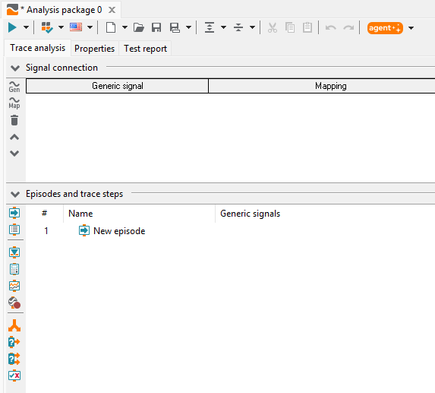Click the trash delete icon in Signal connection
Image resolution: width=435 pixels, height=393 pixels.
[x=14, y=120]
